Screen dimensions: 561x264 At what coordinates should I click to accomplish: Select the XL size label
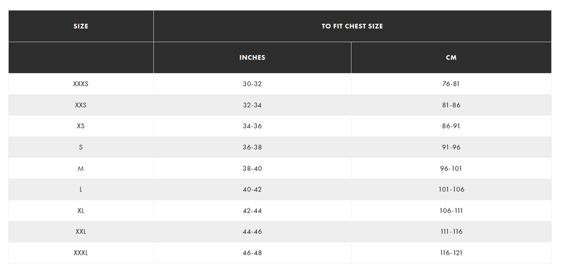[x=81, y=210]
